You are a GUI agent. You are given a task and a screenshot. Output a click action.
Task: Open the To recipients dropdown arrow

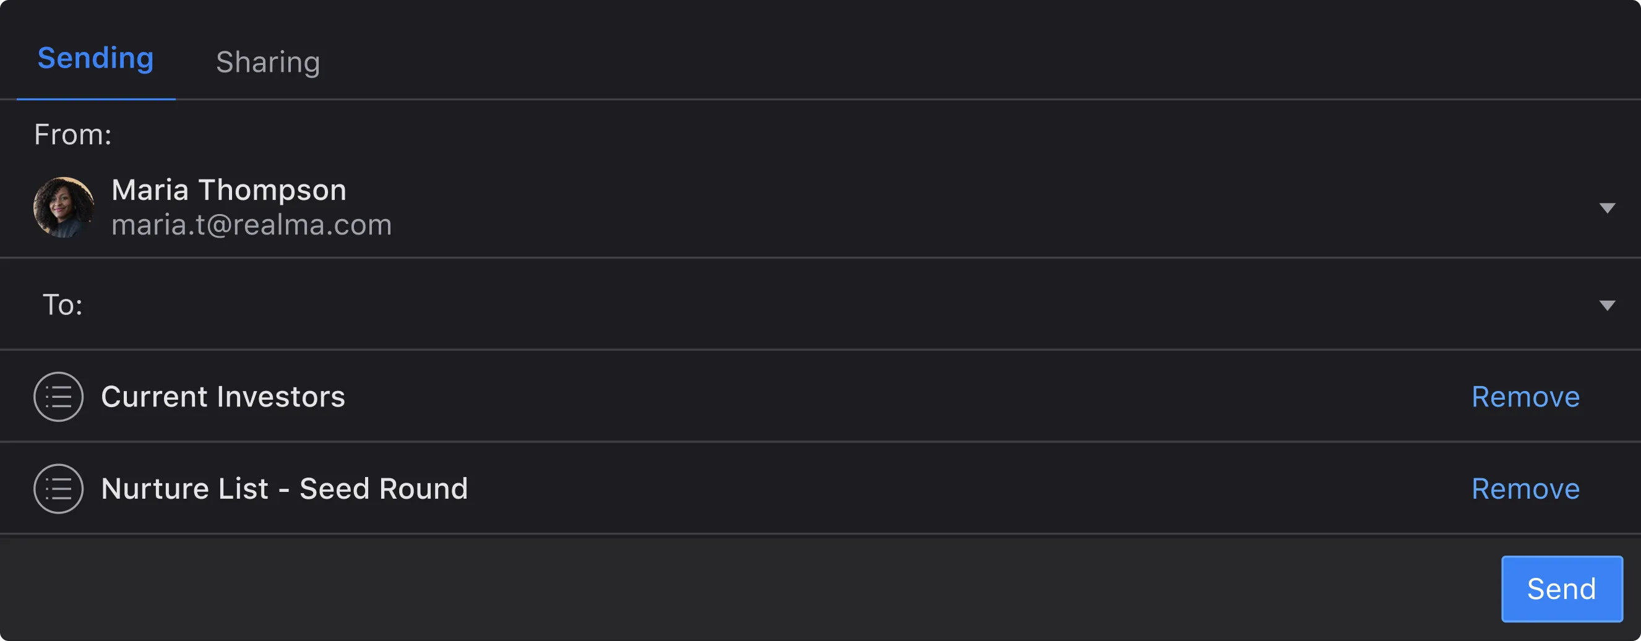point(1606,305)
